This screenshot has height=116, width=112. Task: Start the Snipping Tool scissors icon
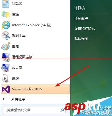click(x=6, y=36)
